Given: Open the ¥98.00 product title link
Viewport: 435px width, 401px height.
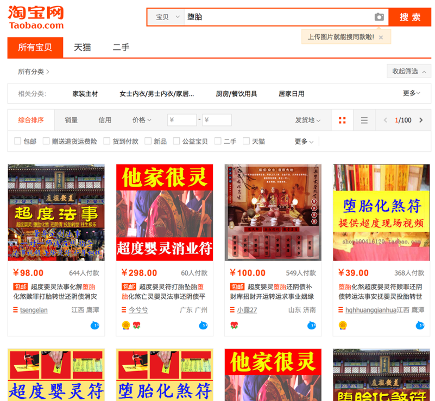Looking at the screenshot, I should [55, 291].
